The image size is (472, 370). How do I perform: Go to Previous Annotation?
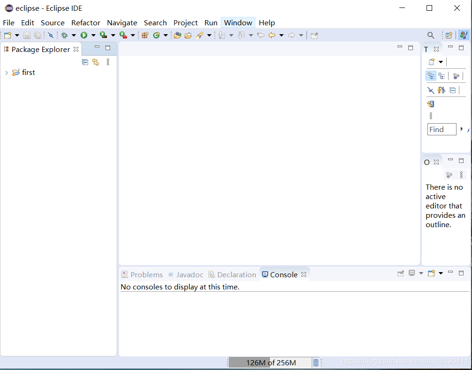coord(241,35)
